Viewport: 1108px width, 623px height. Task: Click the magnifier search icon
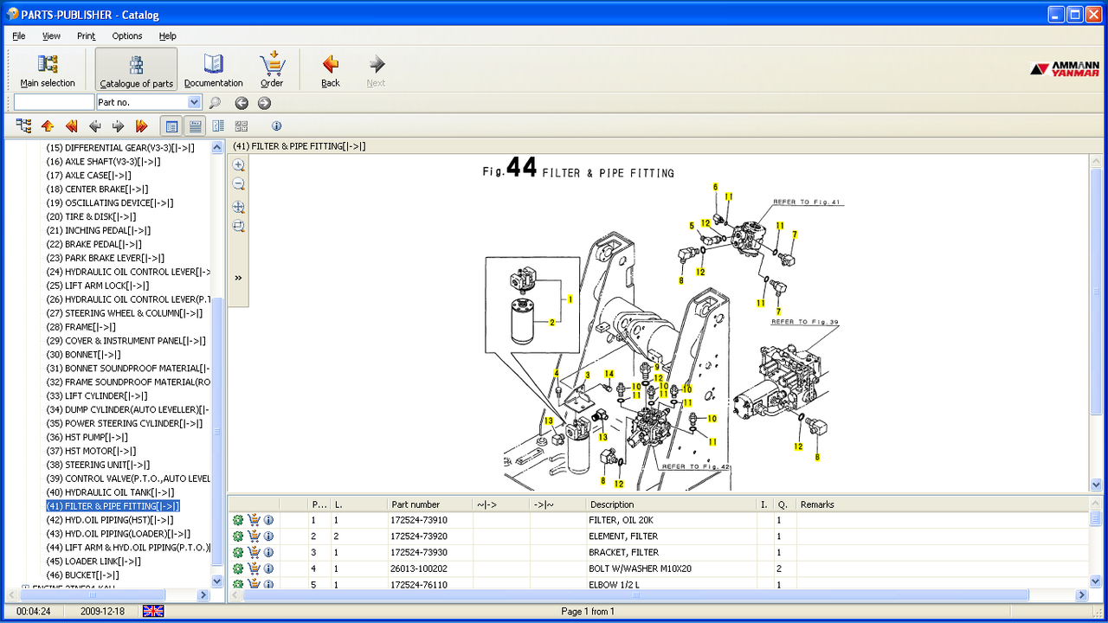point(215,103)
